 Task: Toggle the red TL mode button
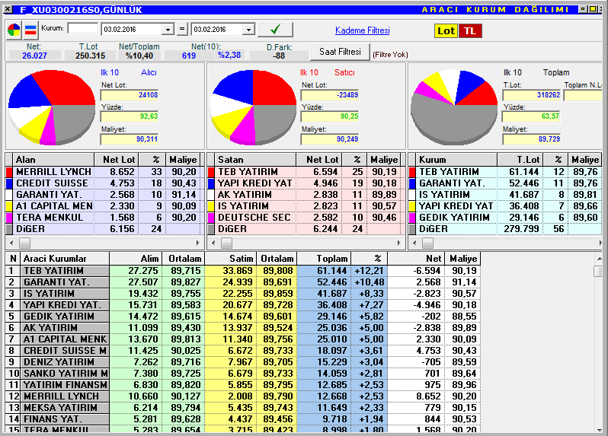tap(470, 31)
